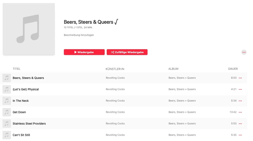
Task: Sort tracks by the DAUER column
Action: click(233, 69)
